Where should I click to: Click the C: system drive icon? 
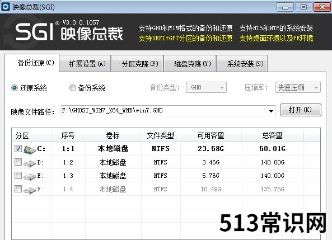[30, 149]
